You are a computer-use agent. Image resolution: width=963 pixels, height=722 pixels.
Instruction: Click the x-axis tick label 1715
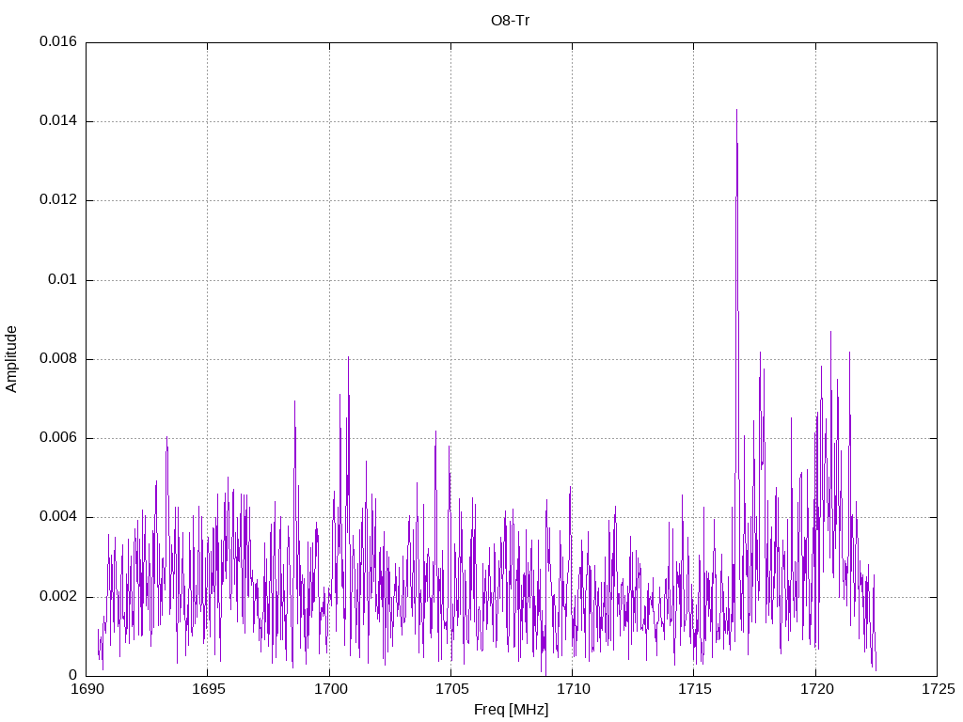click(x=693, y=690)
